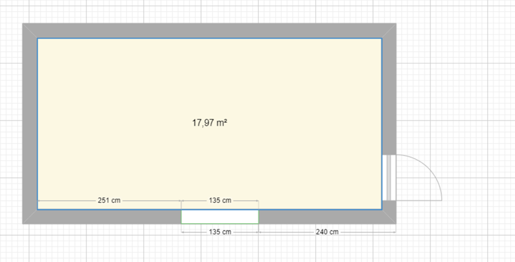Select the door on the right wall

[389, 178]
